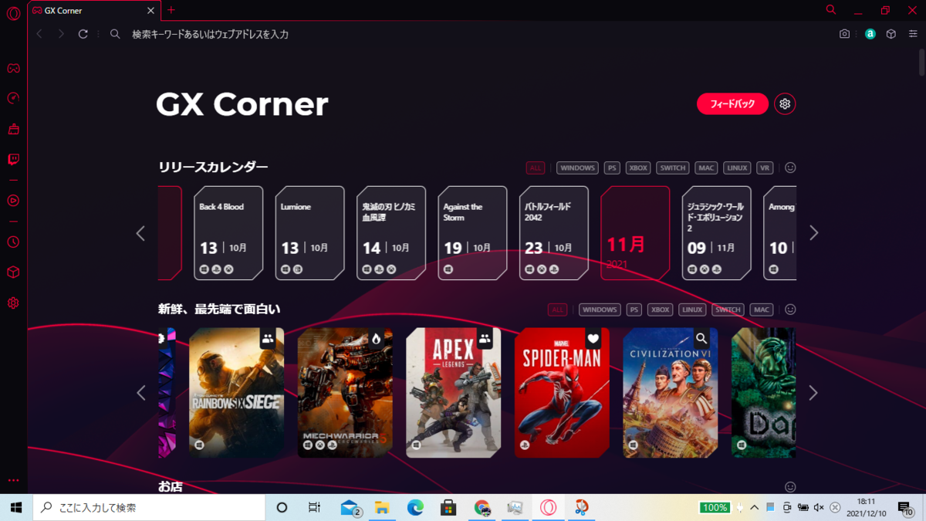This screenshot has height=521, width=926.
Task: Open the Opera menu logo
Action: 13,14
